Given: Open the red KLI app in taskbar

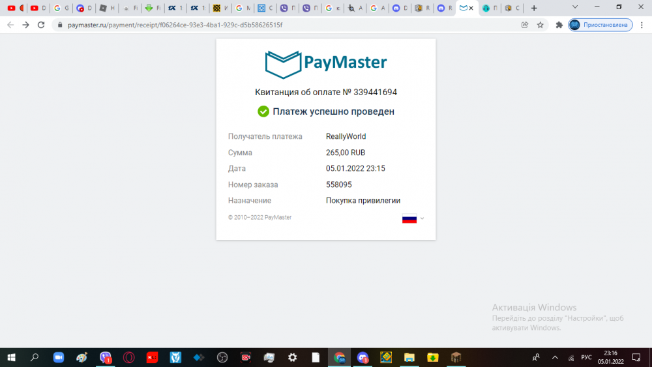Looking at the screenshot, I should [152, 357].
